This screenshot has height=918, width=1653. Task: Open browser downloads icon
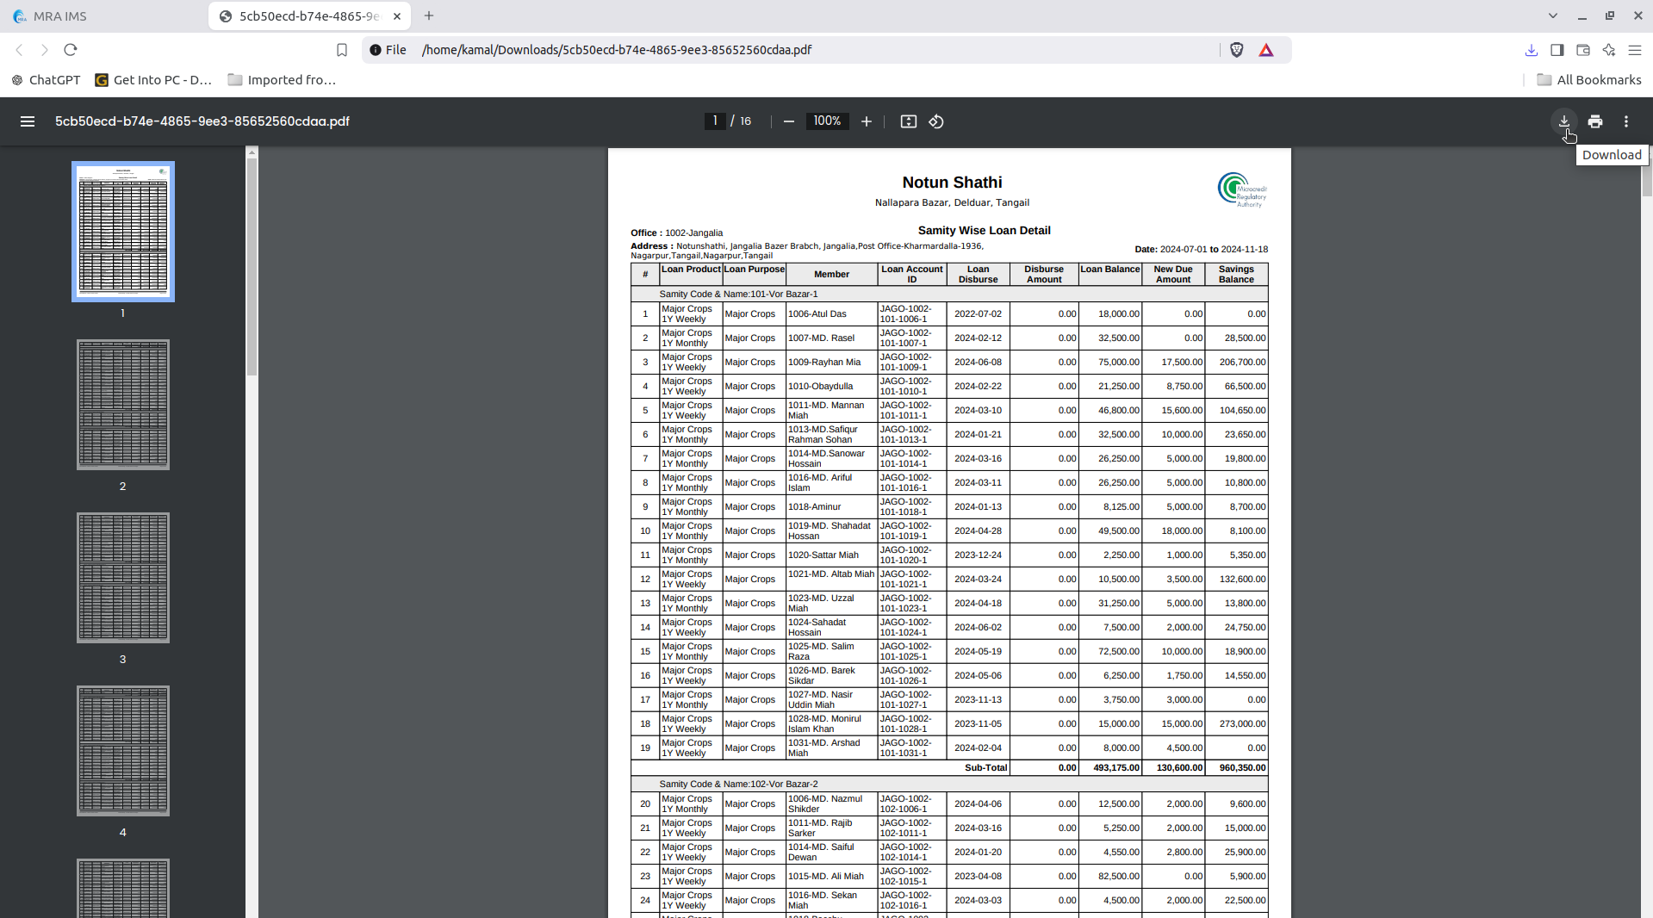coord(1531,50)
